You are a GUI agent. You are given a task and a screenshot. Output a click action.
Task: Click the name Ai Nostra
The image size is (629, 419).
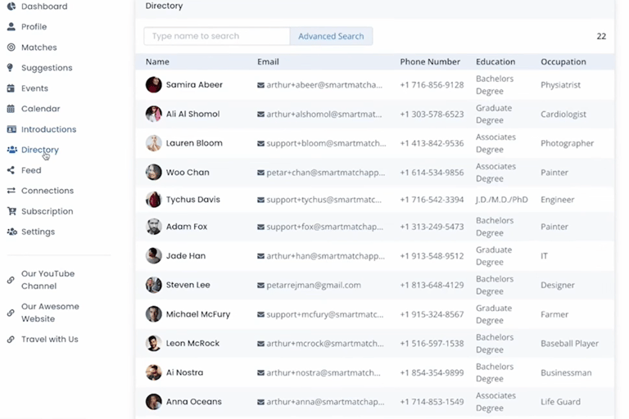(x=184, y=372)
